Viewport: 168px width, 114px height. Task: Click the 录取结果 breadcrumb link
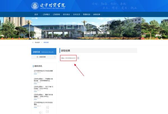[46, 42]
